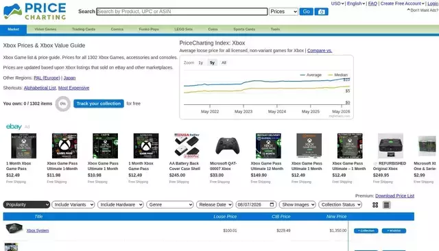Viewport: 439px width, 251px height.
Task: Add Xbox System to Wishlist
Action: pyautogui.click(x=394, y=230)
